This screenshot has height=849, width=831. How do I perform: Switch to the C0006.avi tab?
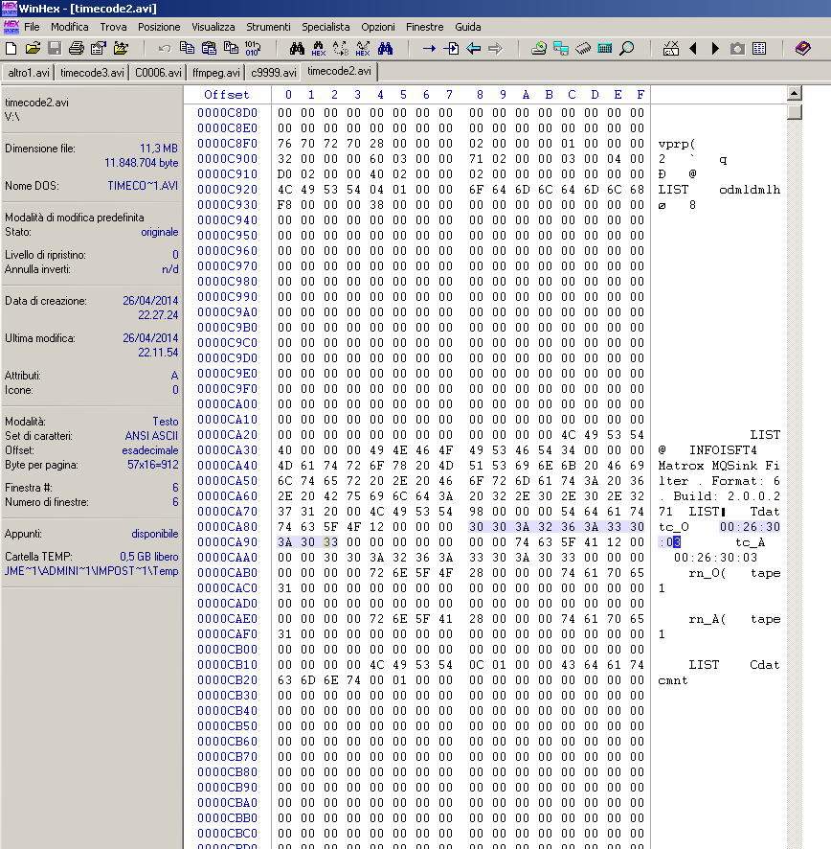click(x=158, y=72)
